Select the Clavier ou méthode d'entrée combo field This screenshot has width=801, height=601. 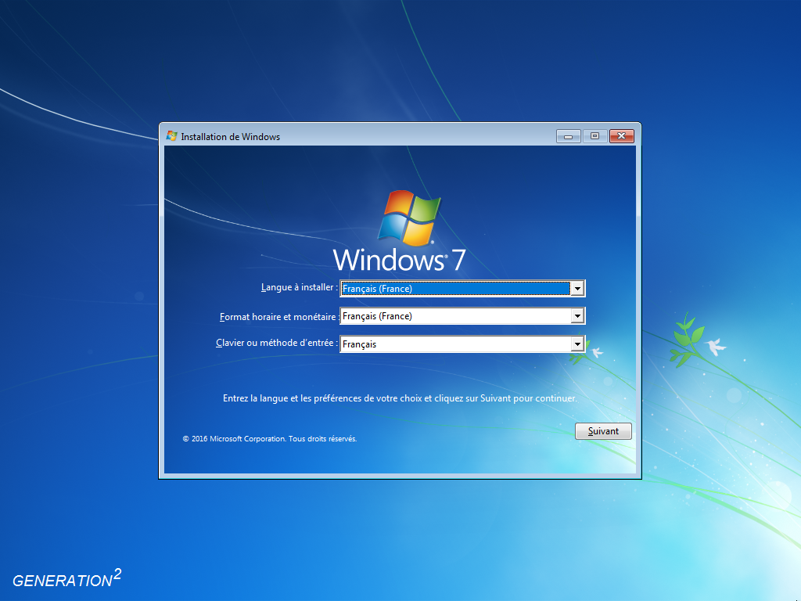(x=462, y=344)
